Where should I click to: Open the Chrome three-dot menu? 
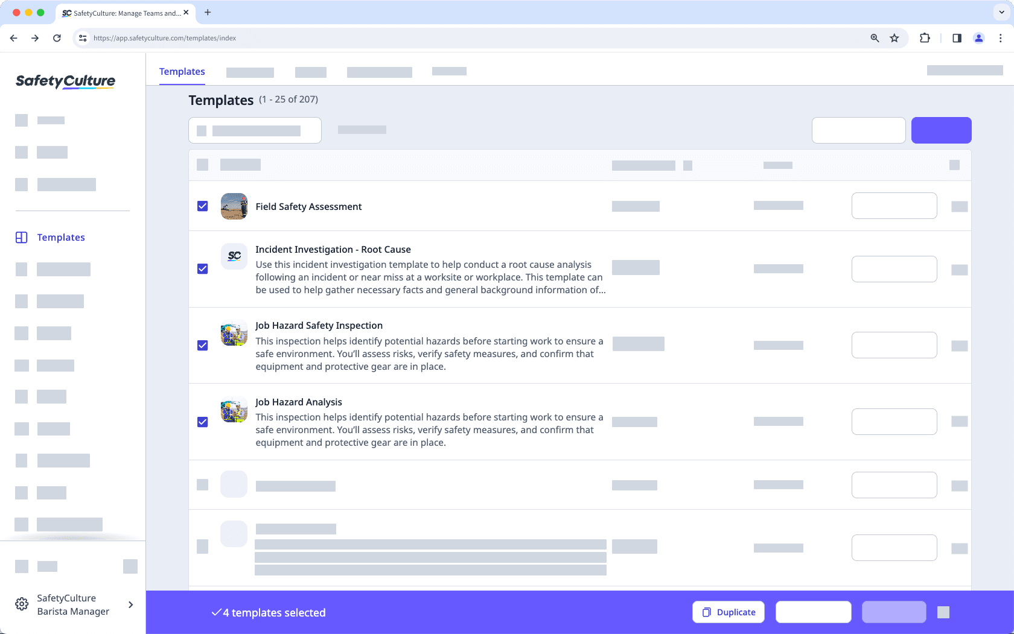(x=1000, y=38)
